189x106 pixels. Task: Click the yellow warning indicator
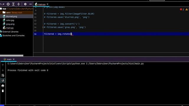187,9
